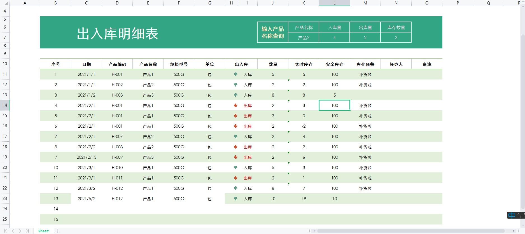The height and width of the screenshot is (234, 525).
Task: Select column L by its header
Action: coord(334,3)
